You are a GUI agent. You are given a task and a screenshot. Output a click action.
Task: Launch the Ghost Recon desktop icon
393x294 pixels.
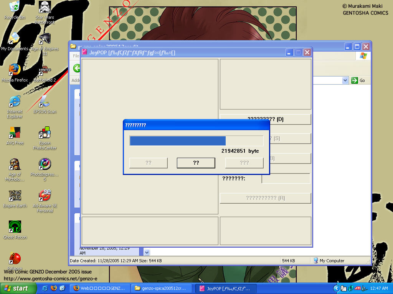click(15, 228)
